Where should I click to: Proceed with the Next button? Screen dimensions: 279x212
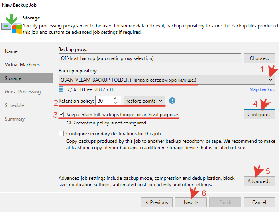(191, 202)
